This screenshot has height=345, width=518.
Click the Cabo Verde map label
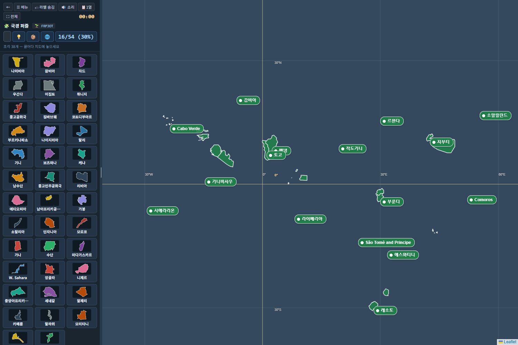tap(187, 129)
